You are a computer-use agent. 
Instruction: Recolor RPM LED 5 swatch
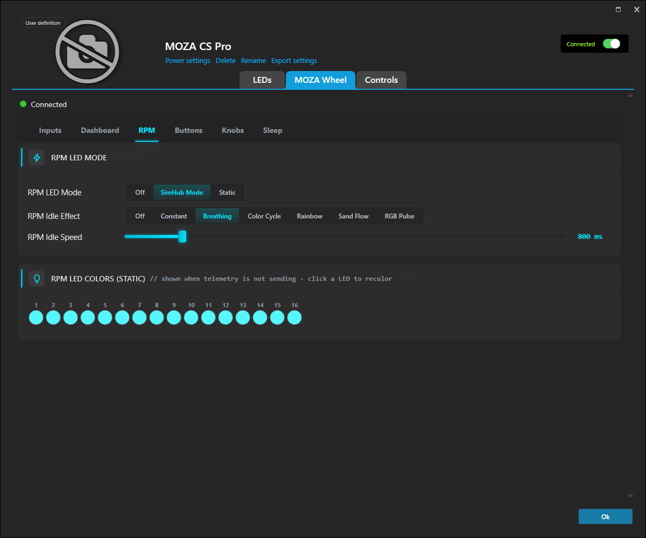point(105,317)
